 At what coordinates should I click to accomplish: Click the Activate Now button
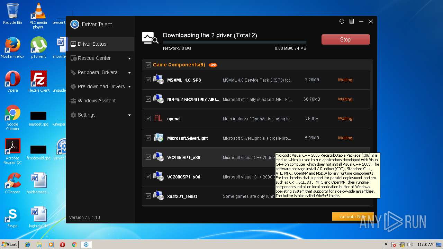coord(353,216)
